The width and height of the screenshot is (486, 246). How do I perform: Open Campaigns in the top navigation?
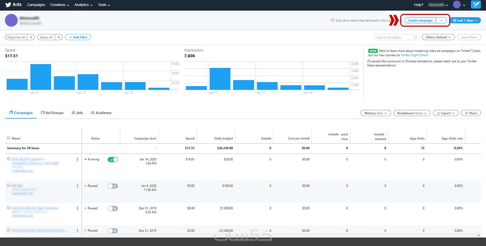pyautogui.click(x=36, y=5)
